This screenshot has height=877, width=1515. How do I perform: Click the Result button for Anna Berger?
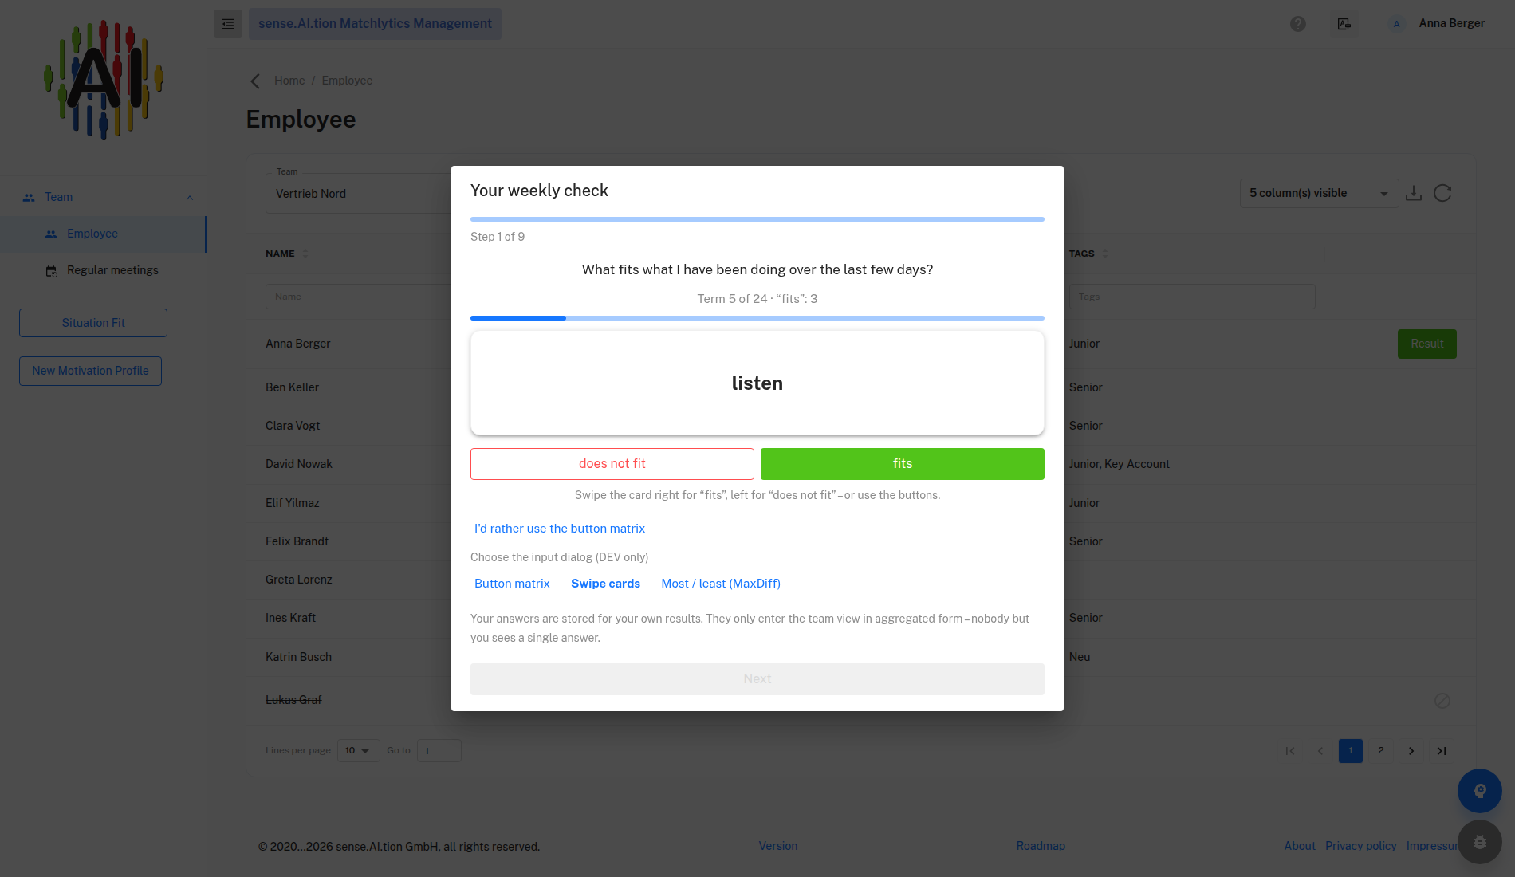[1426, 344]
